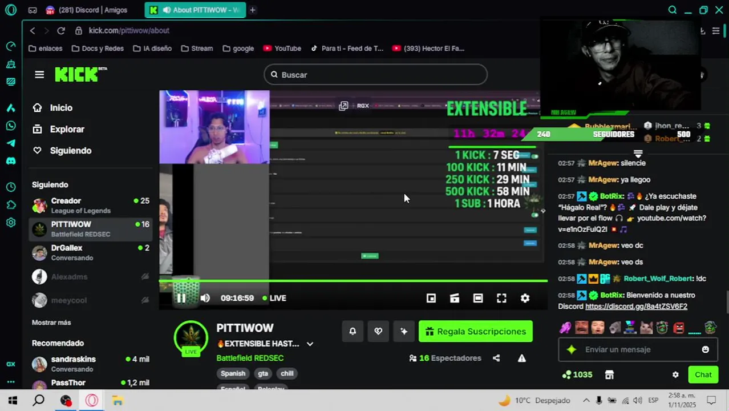Expand following list with Mostrar más
This screenshot has height=411, width=729.
[x=51, y=323]
